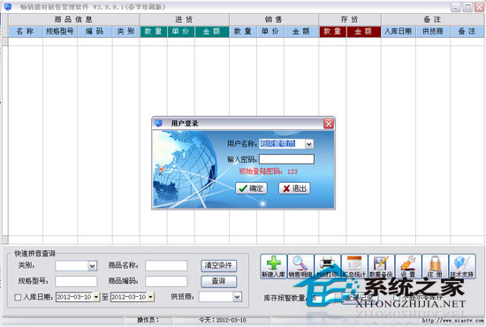The height and width of the screenshot is (327, 486).
Task: Click the 清空条件 button
Action: pyautogui.click(x=219, y=266)
